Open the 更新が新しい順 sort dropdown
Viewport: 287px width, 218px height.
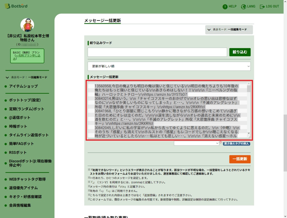click(169, 66)
